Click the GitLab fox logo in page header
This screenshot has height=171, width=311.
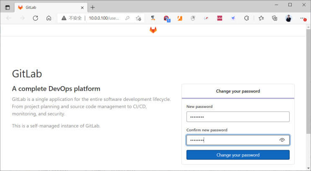click(x=153, y=30)
